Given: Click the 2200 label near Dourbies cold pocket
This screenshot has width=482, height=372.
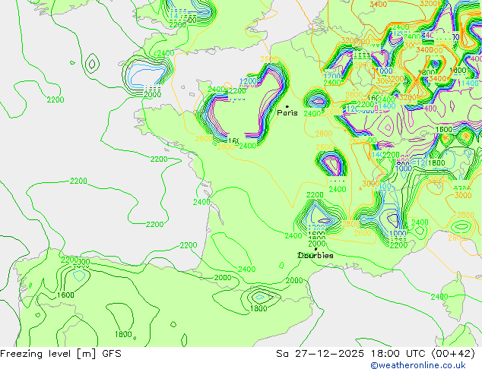Looking at the screenshot, I should point(315,195).
